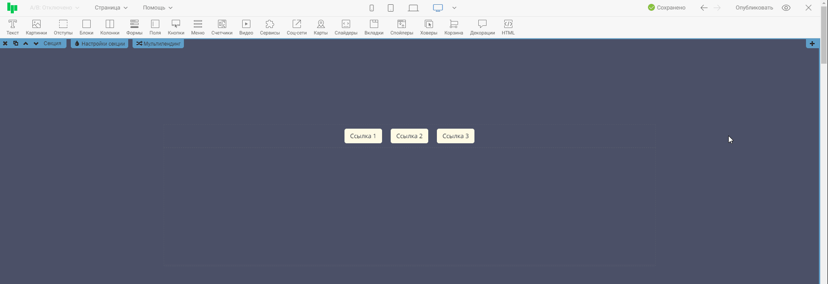Open the Корзина cart widget
This screenshot has height=284, width=828.
(x=453, y=27)
